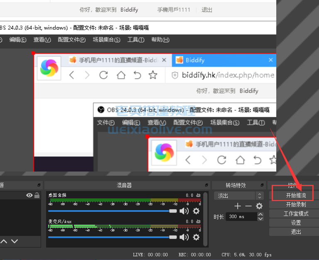The height and width of the screenshot is (260, 319).
Task: Close the blue Biddify tab
Action: pos(270,60)
